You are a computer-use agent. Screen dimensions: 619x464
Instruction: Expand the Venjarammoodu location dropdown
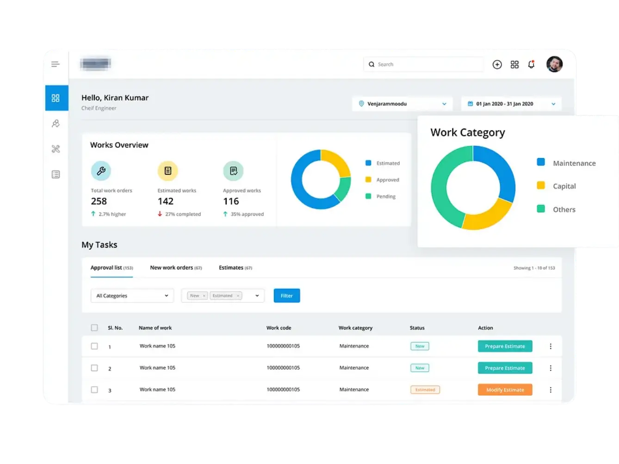pos(402,104)
